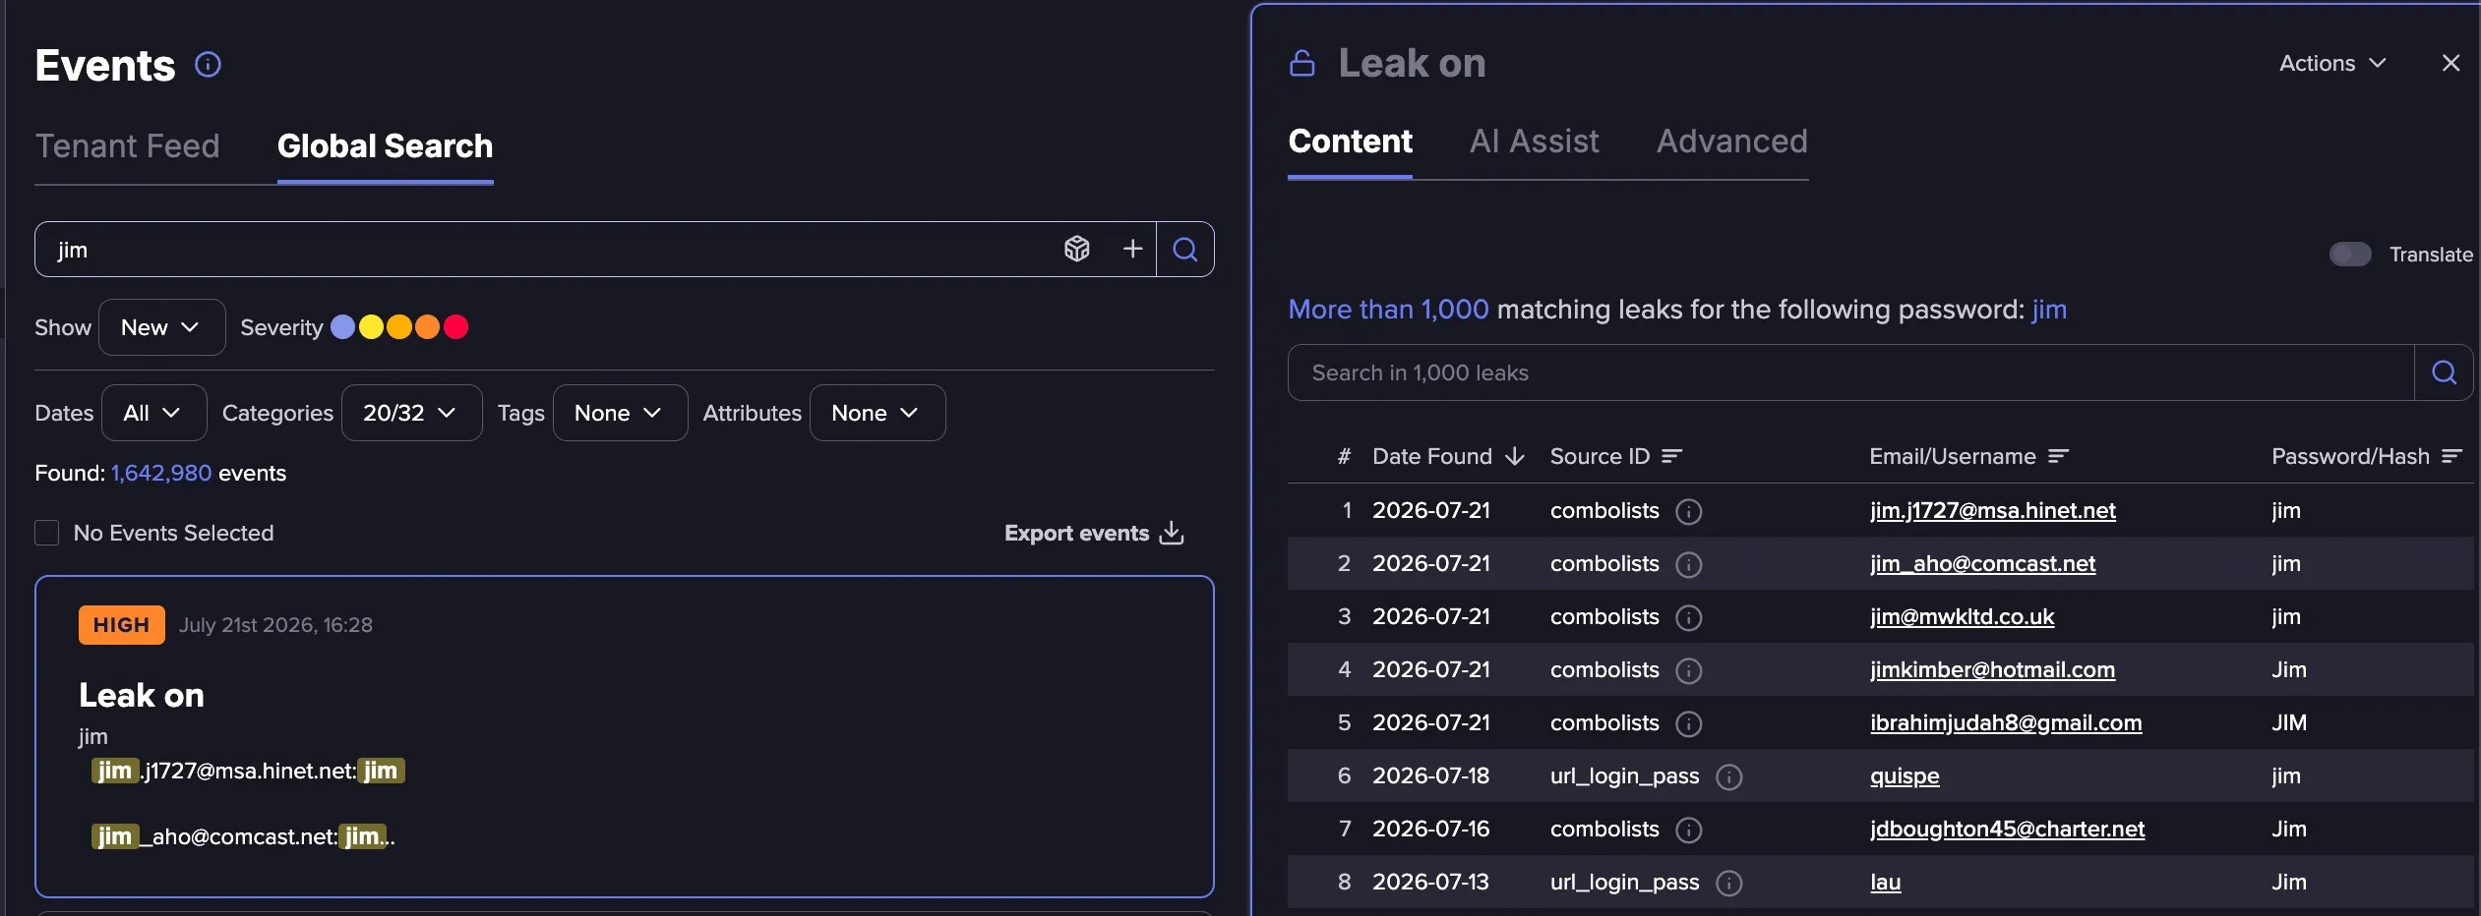The width and height of the screenshot is (2481, 916).
Task: Show info for url_login_pass in row 8
Action: 1728,883
